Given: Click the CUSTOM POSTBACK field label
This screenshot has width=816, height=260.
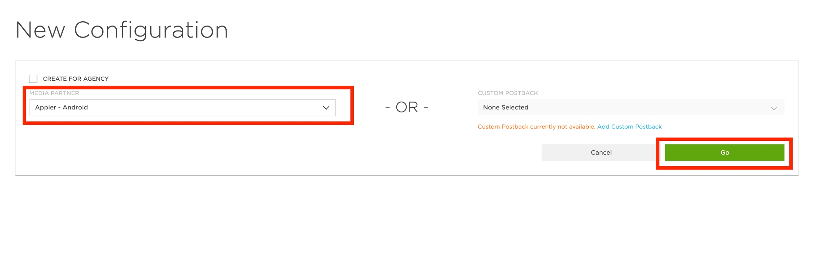Looking at the screenshot, I should coord(508,93).
